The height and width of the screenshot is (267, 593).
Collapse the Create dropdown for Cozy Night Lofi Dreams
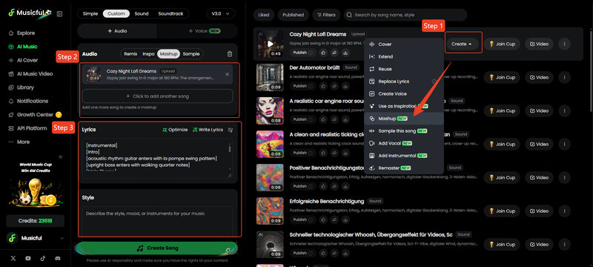(462, 44)
